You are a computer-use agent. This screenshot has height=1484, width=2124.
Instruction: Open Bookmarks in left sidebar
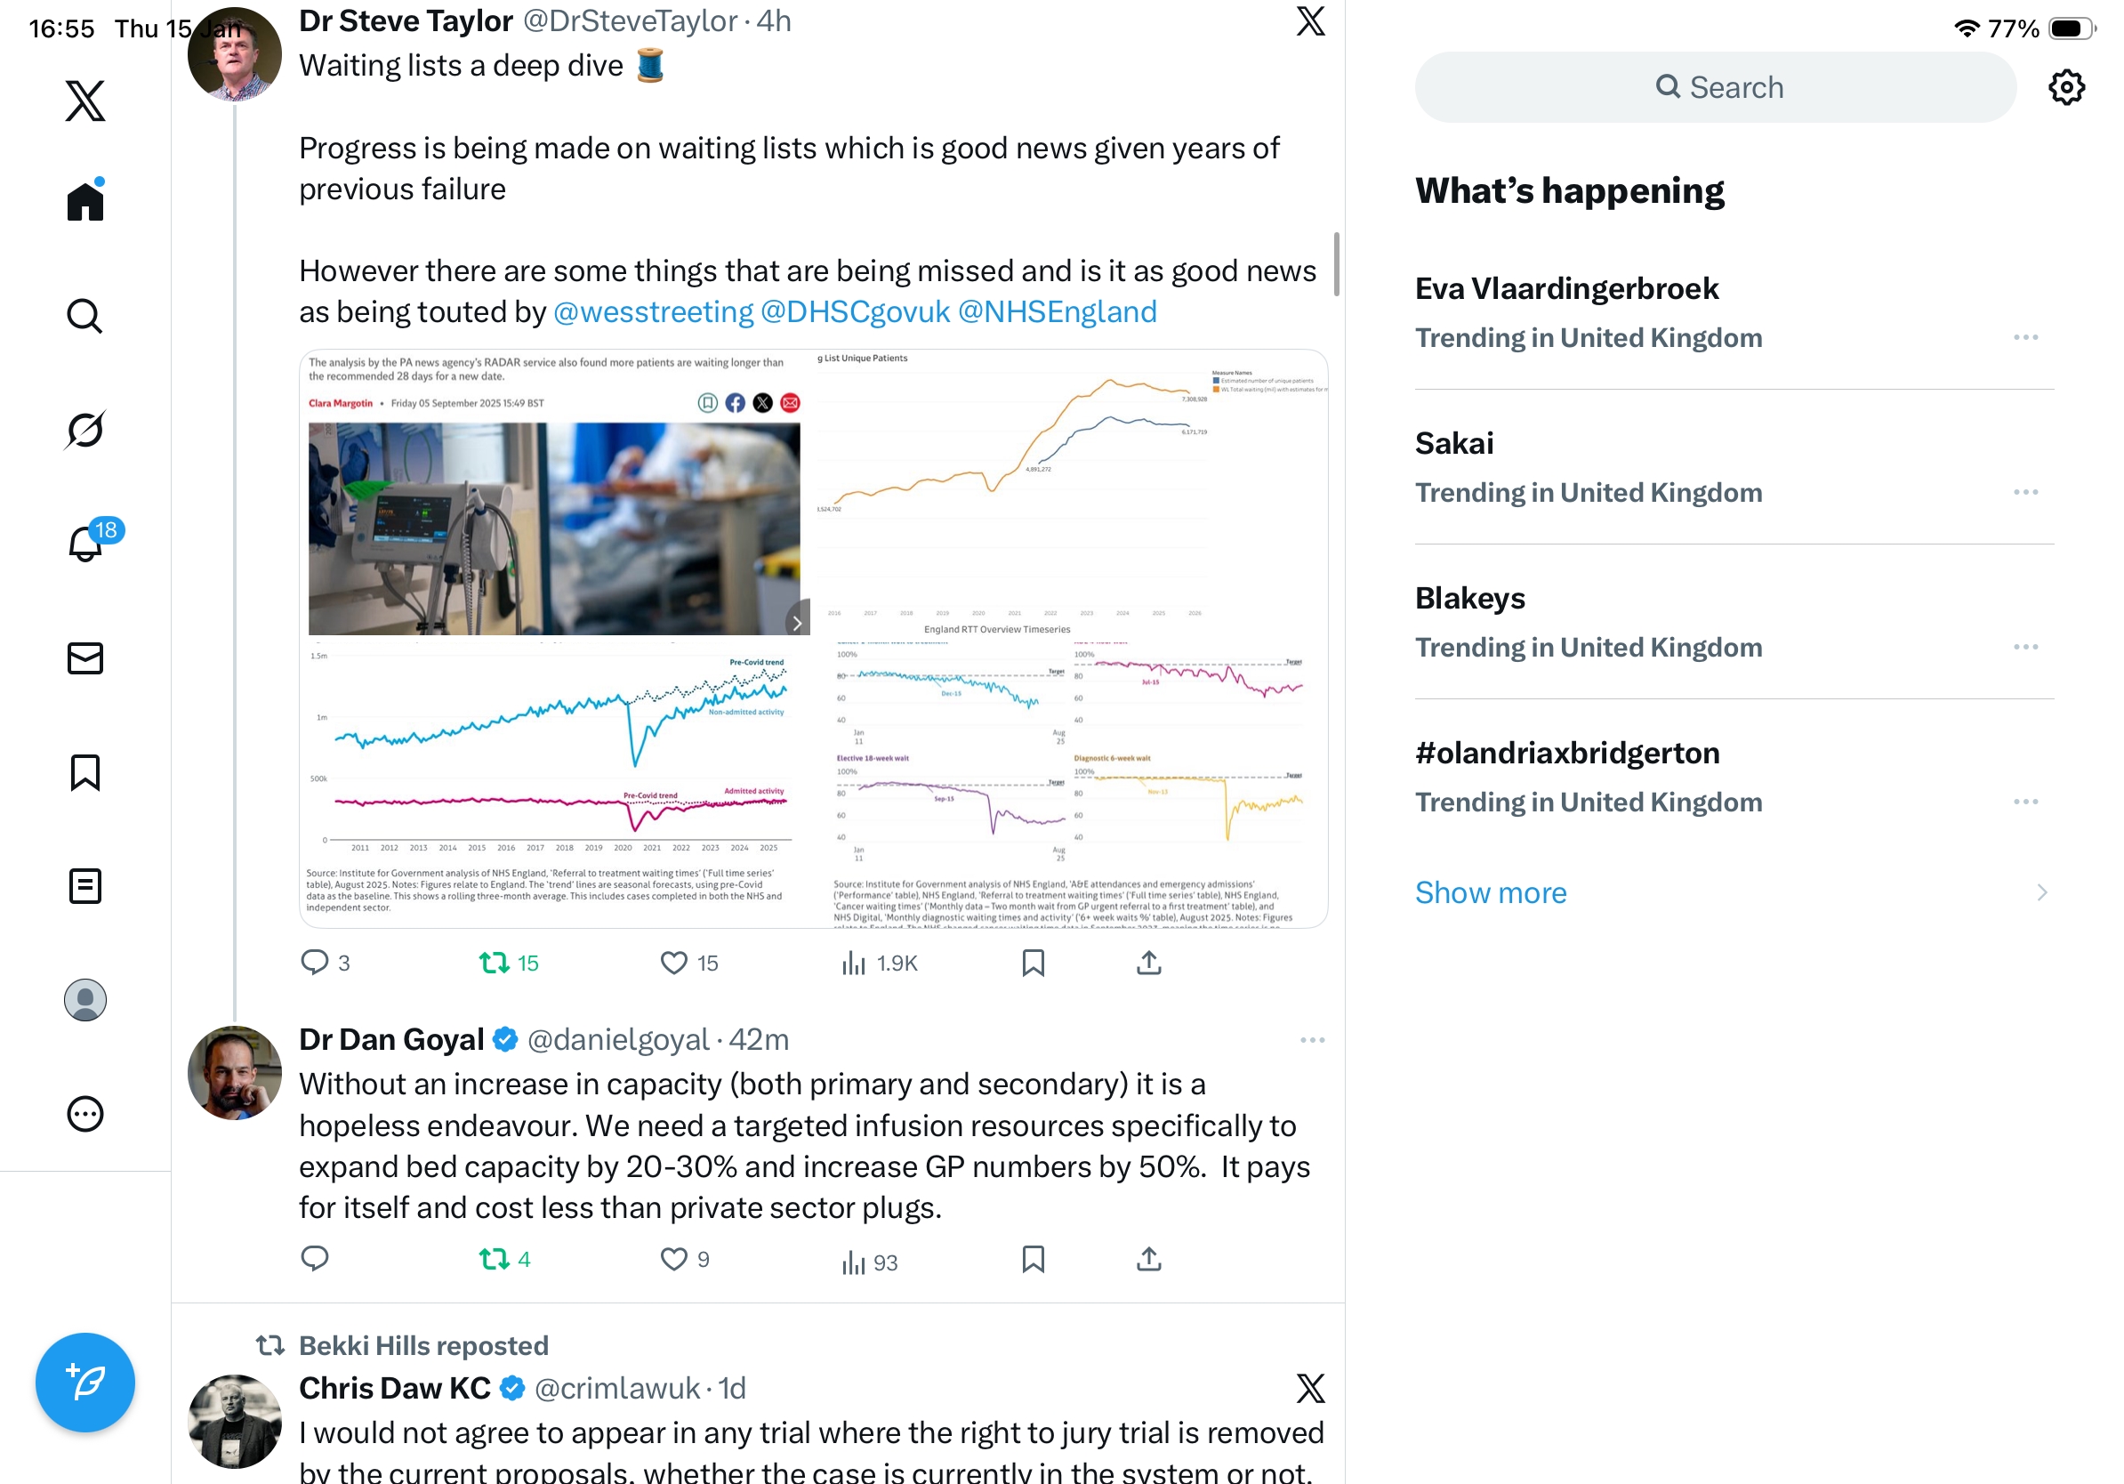pos(85,772)
